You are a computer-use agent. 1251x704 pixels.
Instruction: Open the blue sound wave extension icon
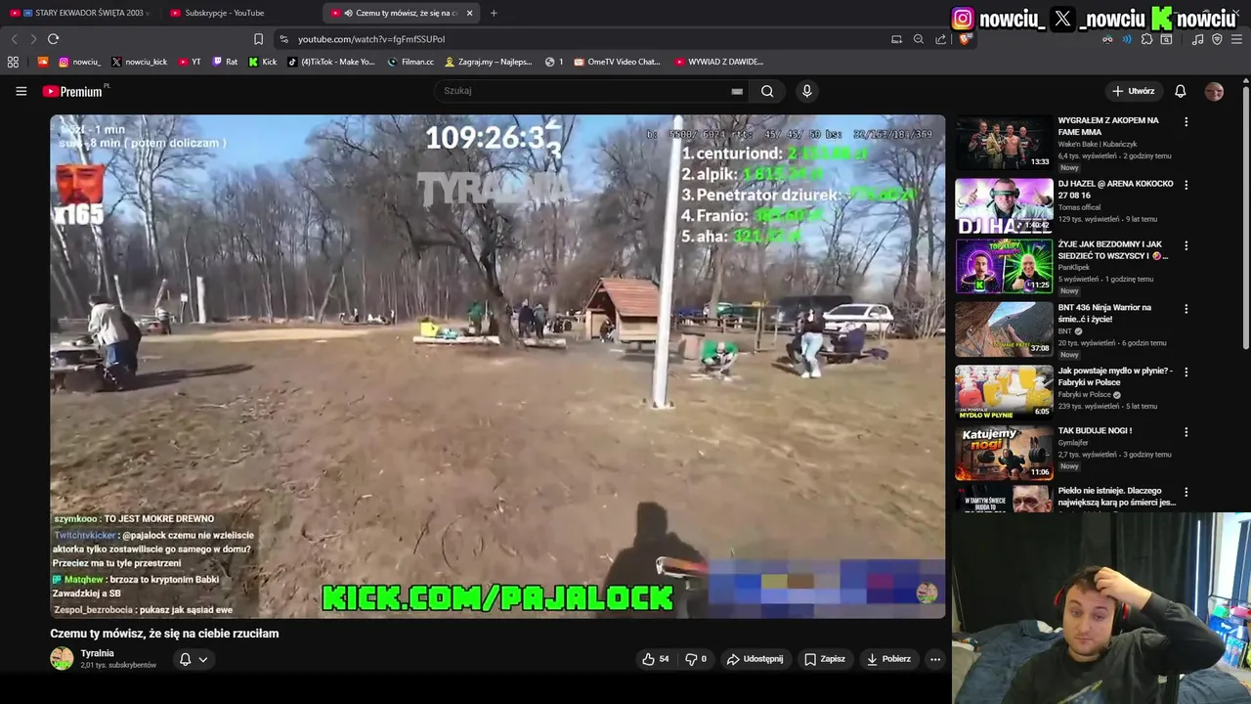pos(1127,39)
